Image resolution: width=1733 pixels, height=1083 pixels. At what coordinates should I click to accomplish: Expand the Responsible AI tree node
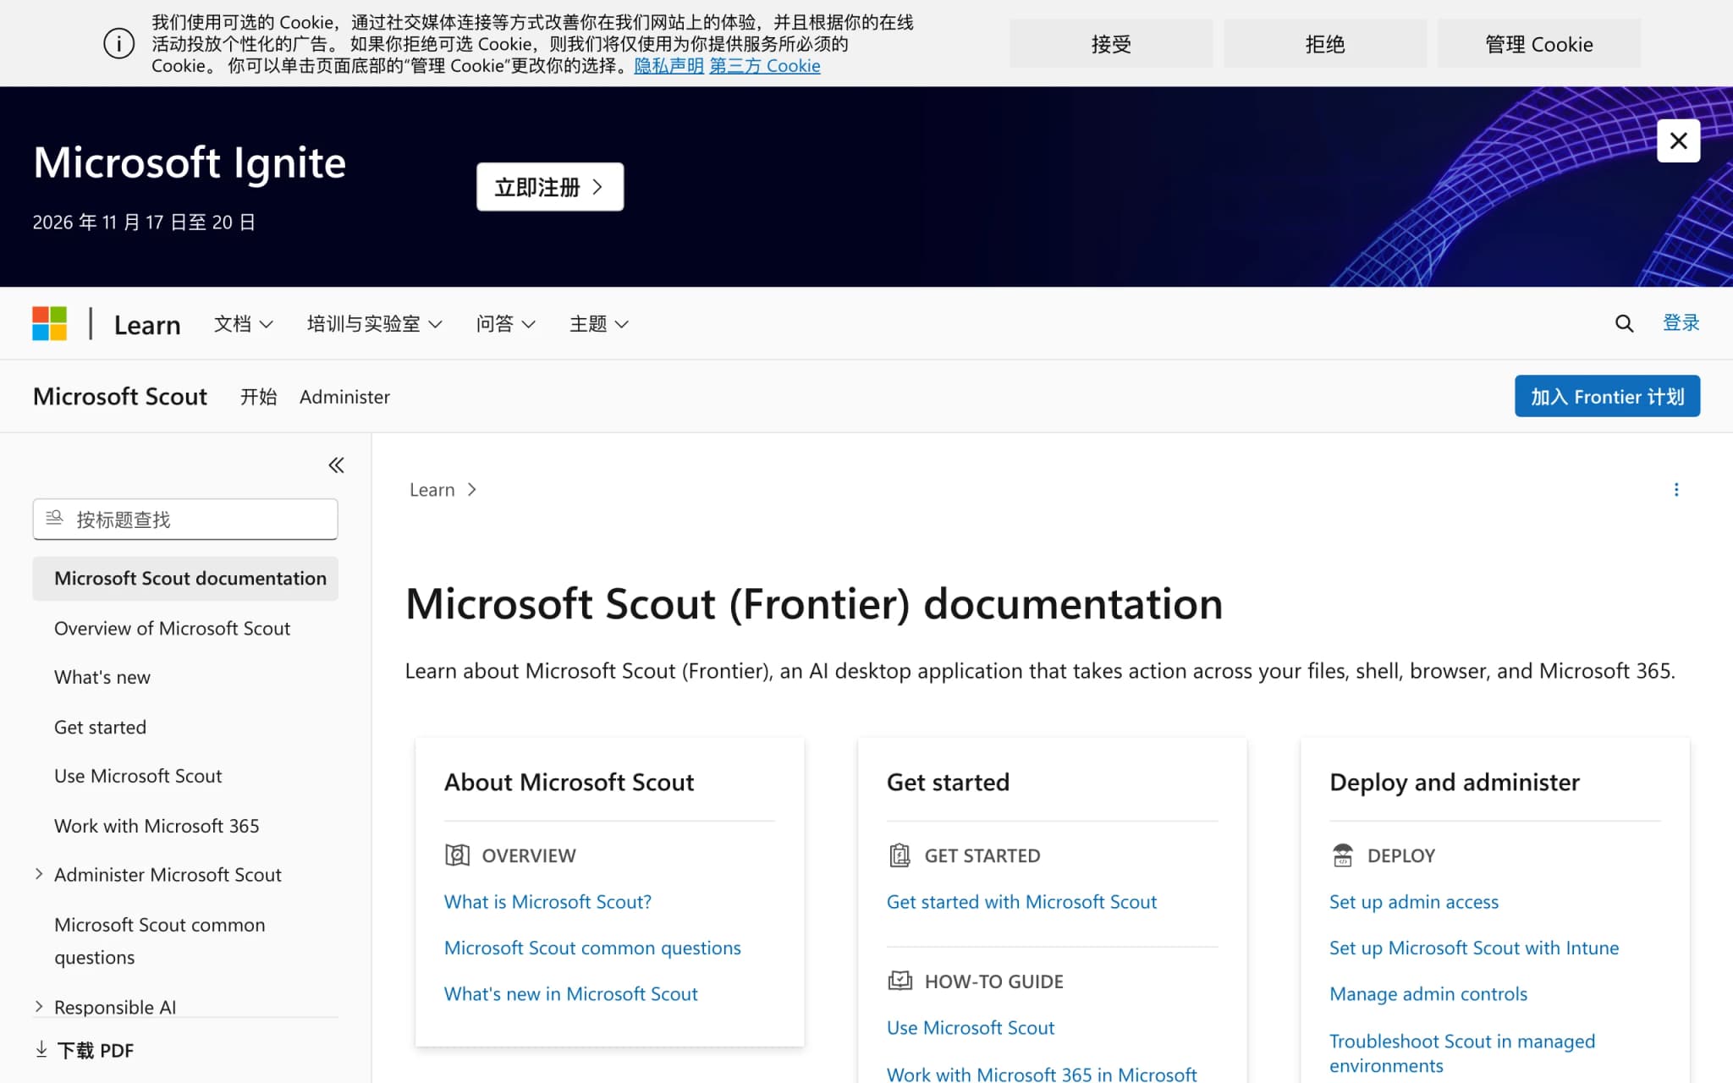coord(39,1006)
